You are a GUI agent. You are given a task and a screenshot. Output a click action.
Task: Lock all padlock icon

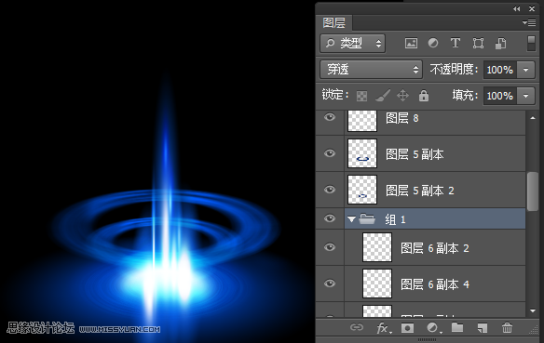(424, 95)
